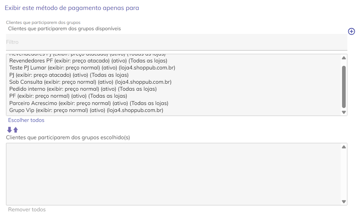The width and height of the screenshot is (364, 214).
Task: Click the chosen groups list scroll-up arrow
Action: (x=344, y=147)
